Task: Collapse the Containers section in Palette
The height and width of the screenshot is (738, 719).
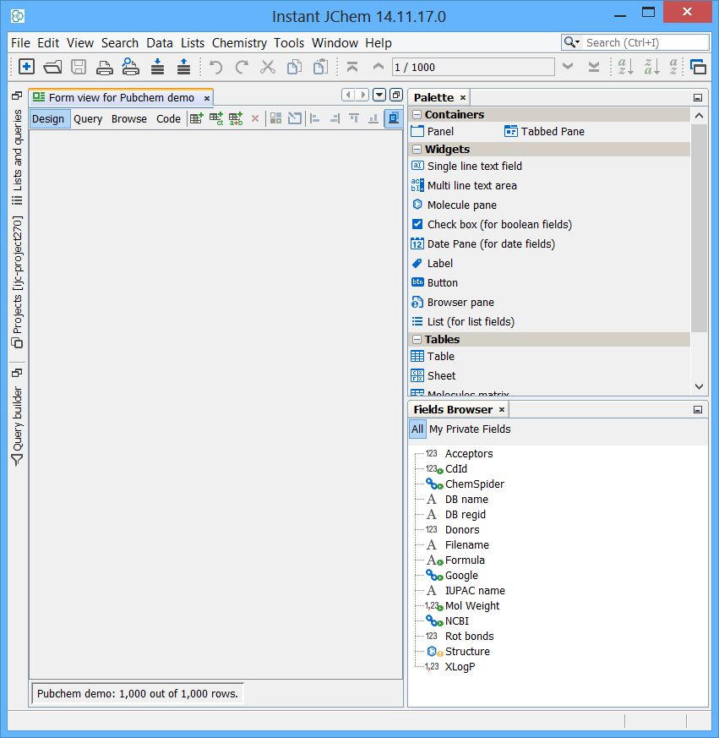Action: 417,114
